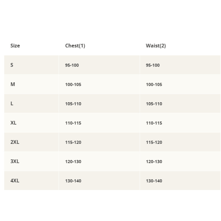Click chest value 110-115 for size XL
Image resolution: width=221 pixels, height=221 pixels.
(73, 123)
